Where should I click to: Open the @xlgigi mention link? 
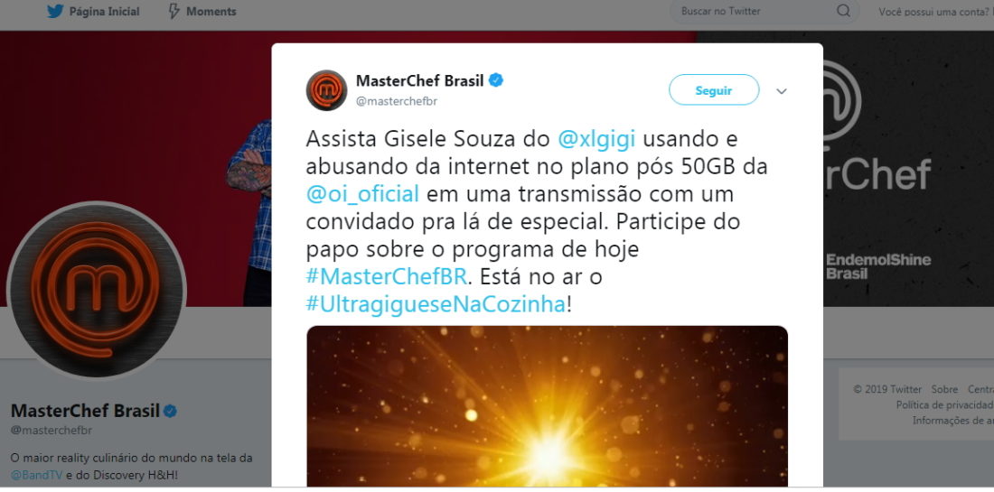pyautogui.click(x=596, y=139)
